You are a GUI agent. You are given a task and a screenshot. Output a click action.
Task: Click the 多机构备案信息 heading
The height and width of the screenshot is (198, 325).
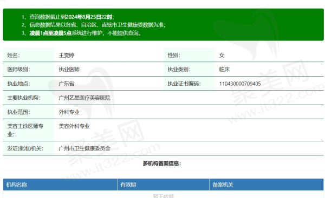(162, 163)
